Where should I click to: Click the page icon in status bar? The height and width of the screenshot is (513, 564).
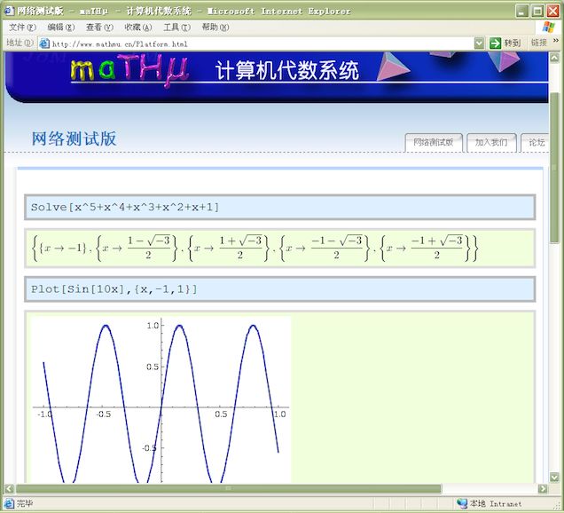click(9, 503)
